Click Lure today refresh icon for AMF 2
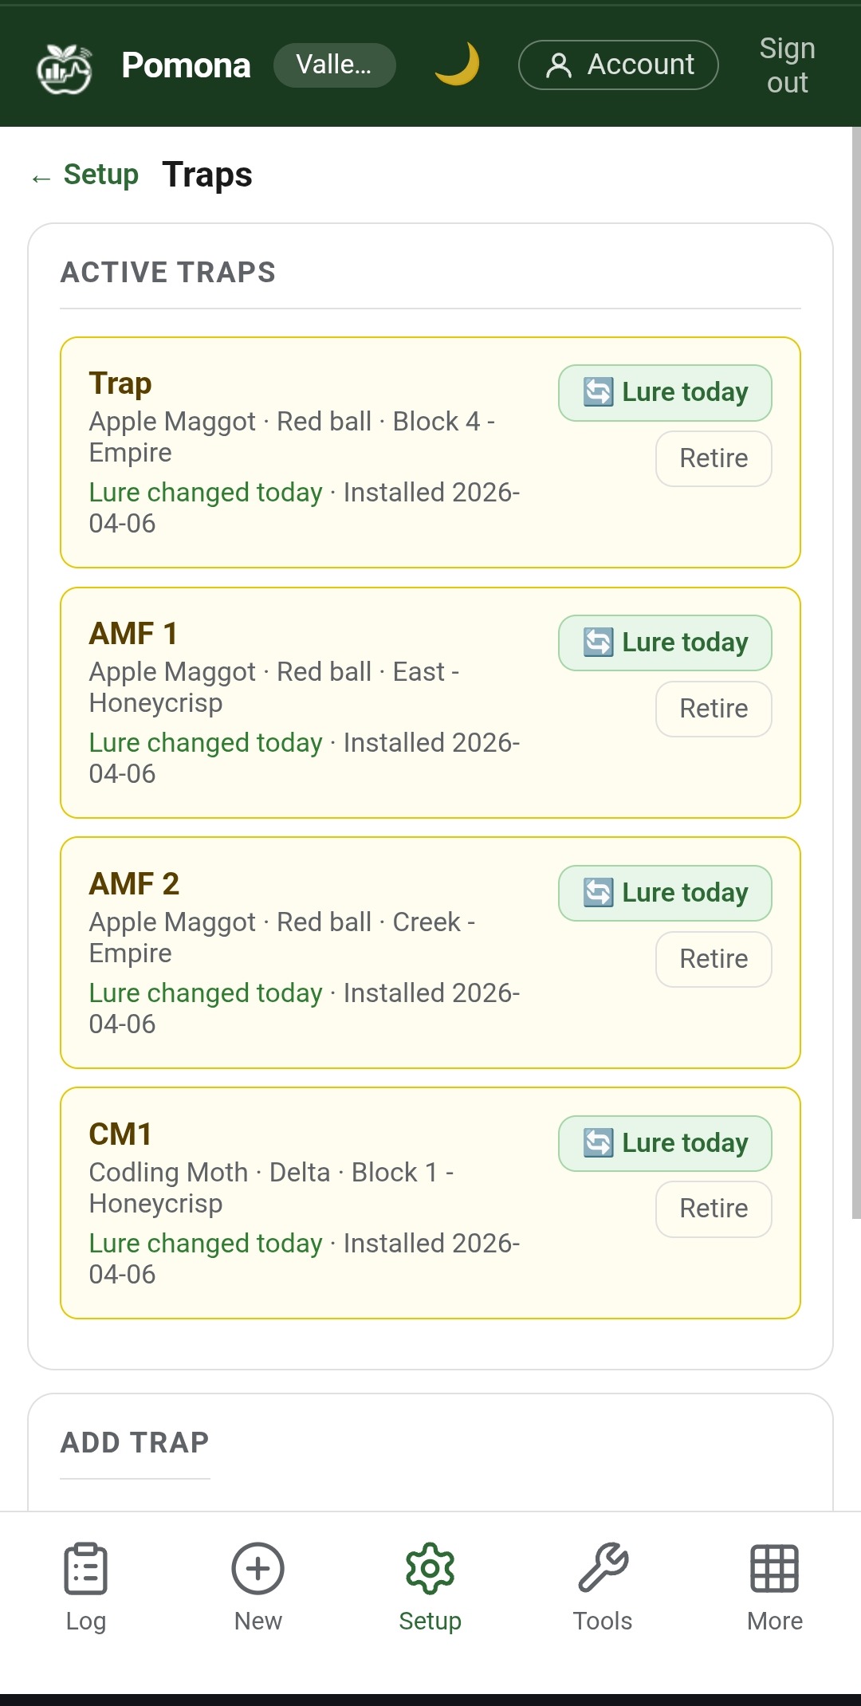 click(x=599, y=893)
